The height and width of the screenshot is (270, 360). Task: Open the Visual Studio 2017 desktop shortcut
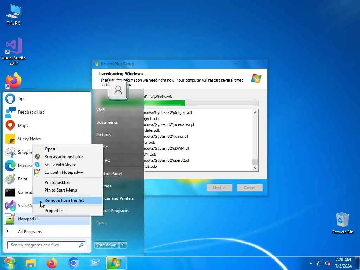pyautogui.click(x=14, y=51)
